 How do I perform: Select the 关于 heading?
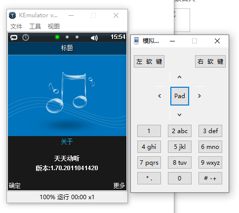pyautogui.click(x=67, y=142)
